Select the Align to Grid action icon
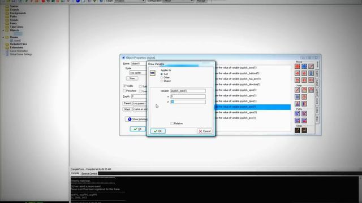The image size is (362, 203). [298, 97]
